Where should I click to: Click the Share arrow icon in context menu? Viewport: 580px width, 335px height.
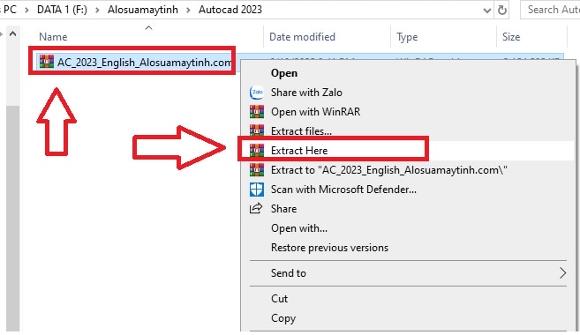click(x=256, y=209)
